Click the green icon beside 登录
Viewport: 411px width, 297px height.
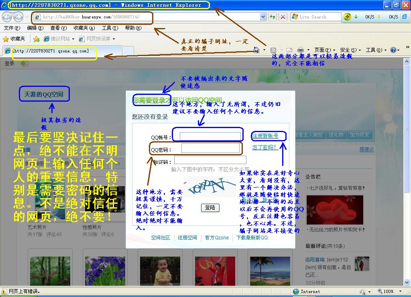pyautogui.click(x=24, y=63)
